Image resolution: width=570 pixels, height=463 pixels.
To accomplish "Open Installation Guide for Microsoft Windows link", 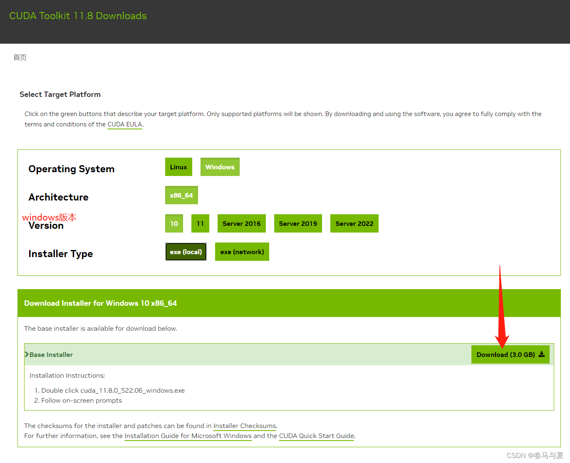I will [188, 436].
